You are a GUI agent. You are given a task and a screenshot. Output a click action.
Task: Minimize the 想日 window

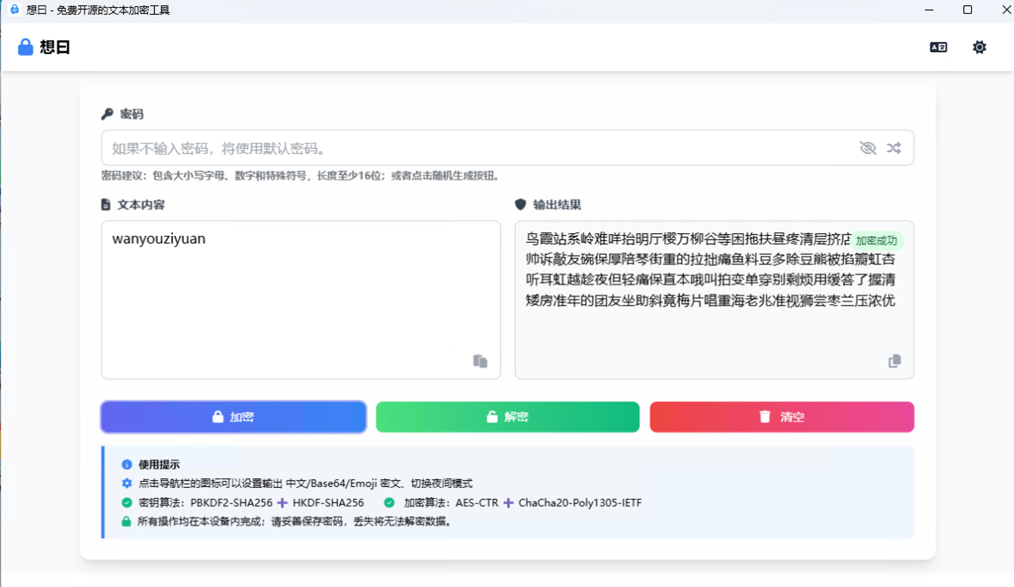929,10
